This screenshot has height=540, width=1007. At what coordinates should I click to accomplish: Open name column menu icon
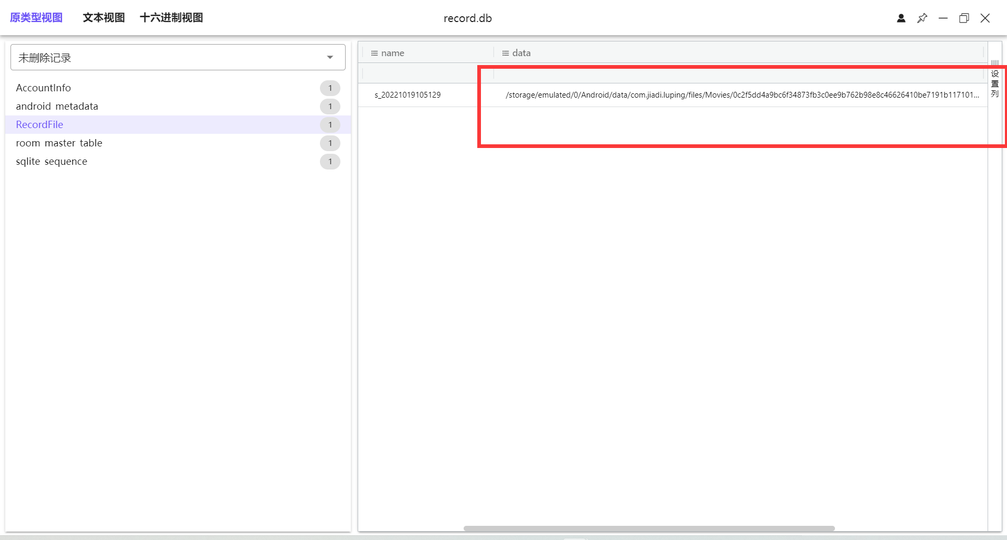[374, 53]
